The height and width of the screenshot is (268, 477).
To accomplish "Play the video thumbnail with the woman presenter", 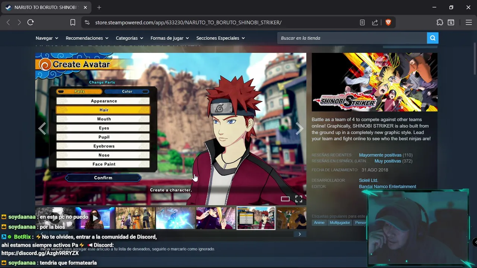I will [95, 218].
